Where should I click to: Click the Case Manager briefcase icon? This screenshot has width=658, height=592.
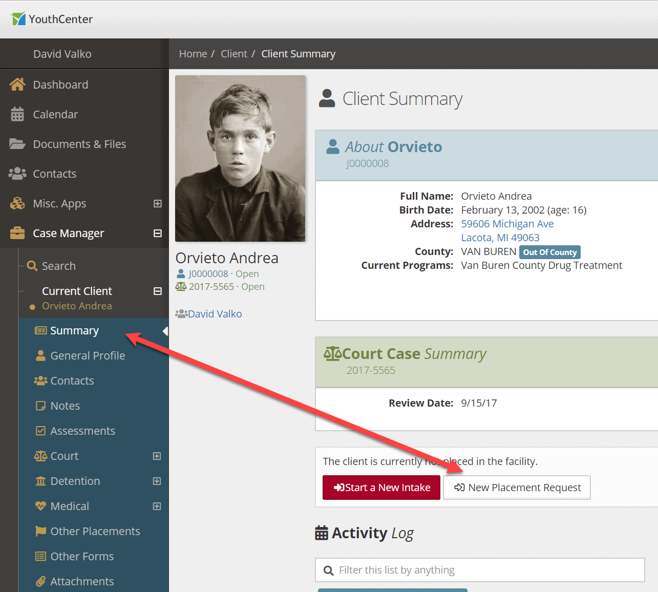pos(17,233)
